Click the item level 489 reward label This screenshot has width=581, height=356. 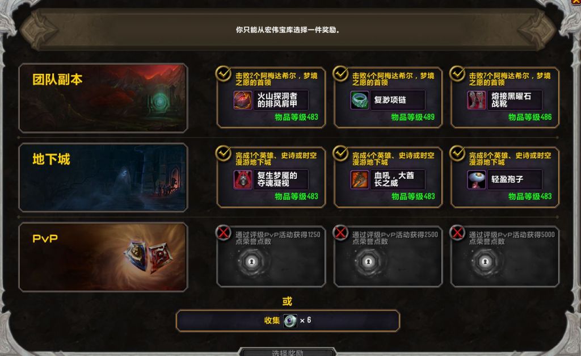pyautogui.click(x=413, y=117)
